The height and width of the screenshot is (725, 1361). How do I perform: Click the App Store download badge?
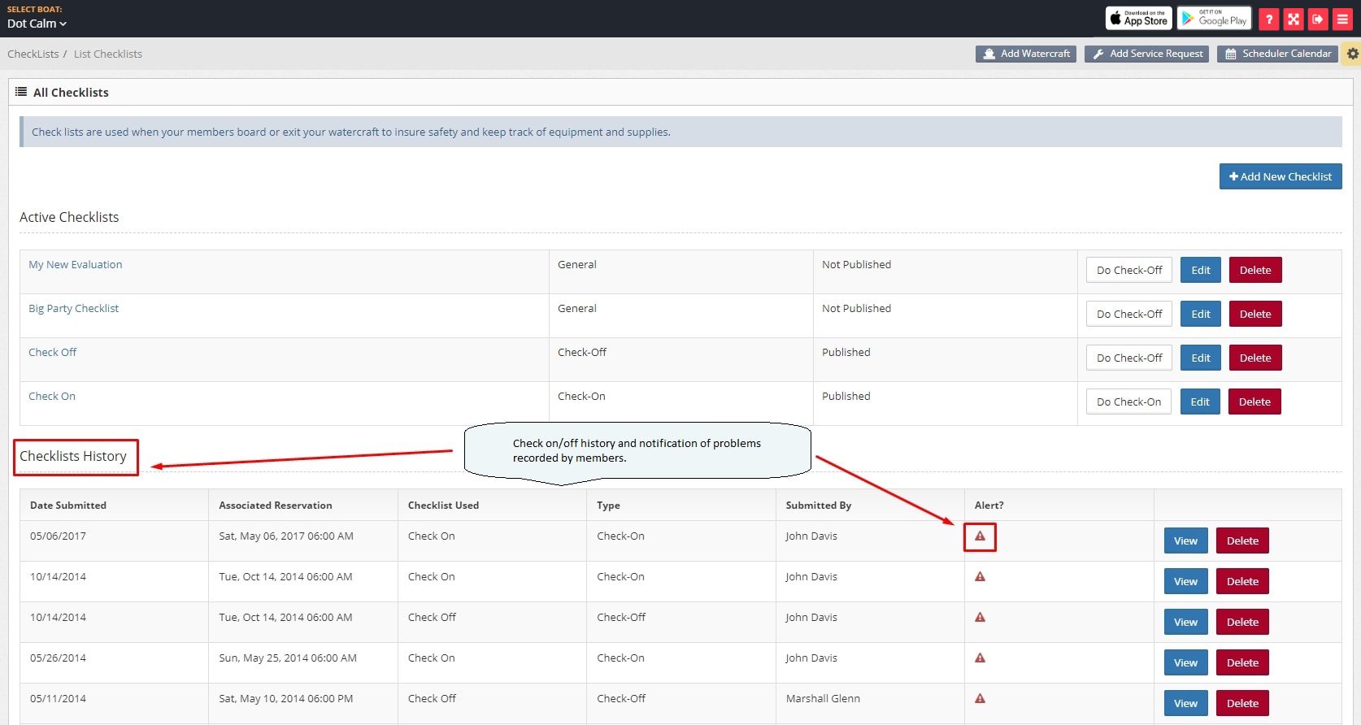tap(1138, 18)
